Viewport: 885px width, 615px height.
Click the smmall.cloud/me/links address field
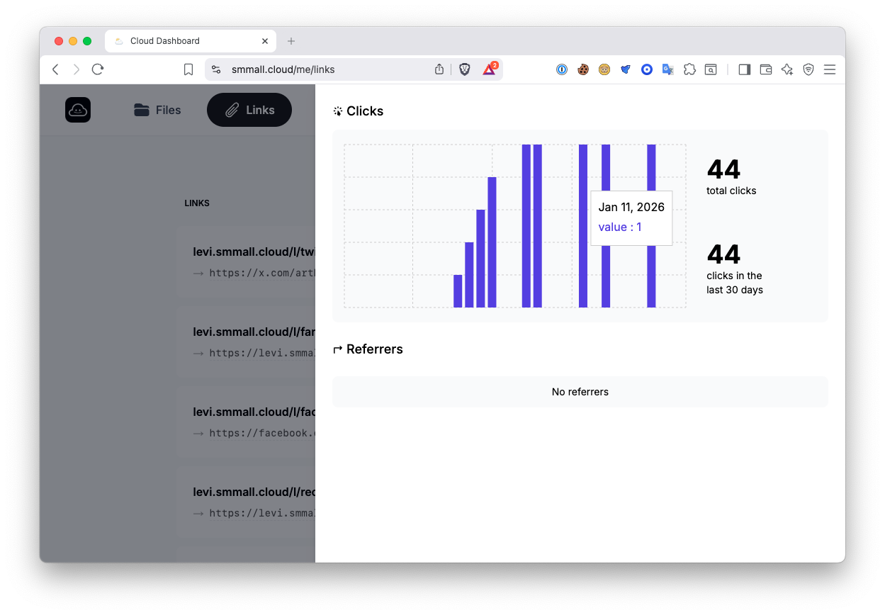[319, 69]
